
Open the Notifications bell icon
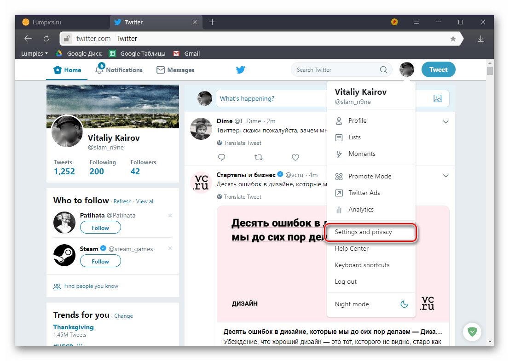click(99, 69)
